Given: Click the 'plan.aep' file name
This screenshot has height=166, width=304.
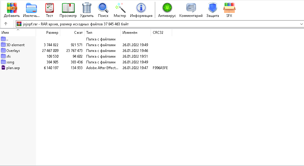Looking at the screenshot, I should point(13,68).
